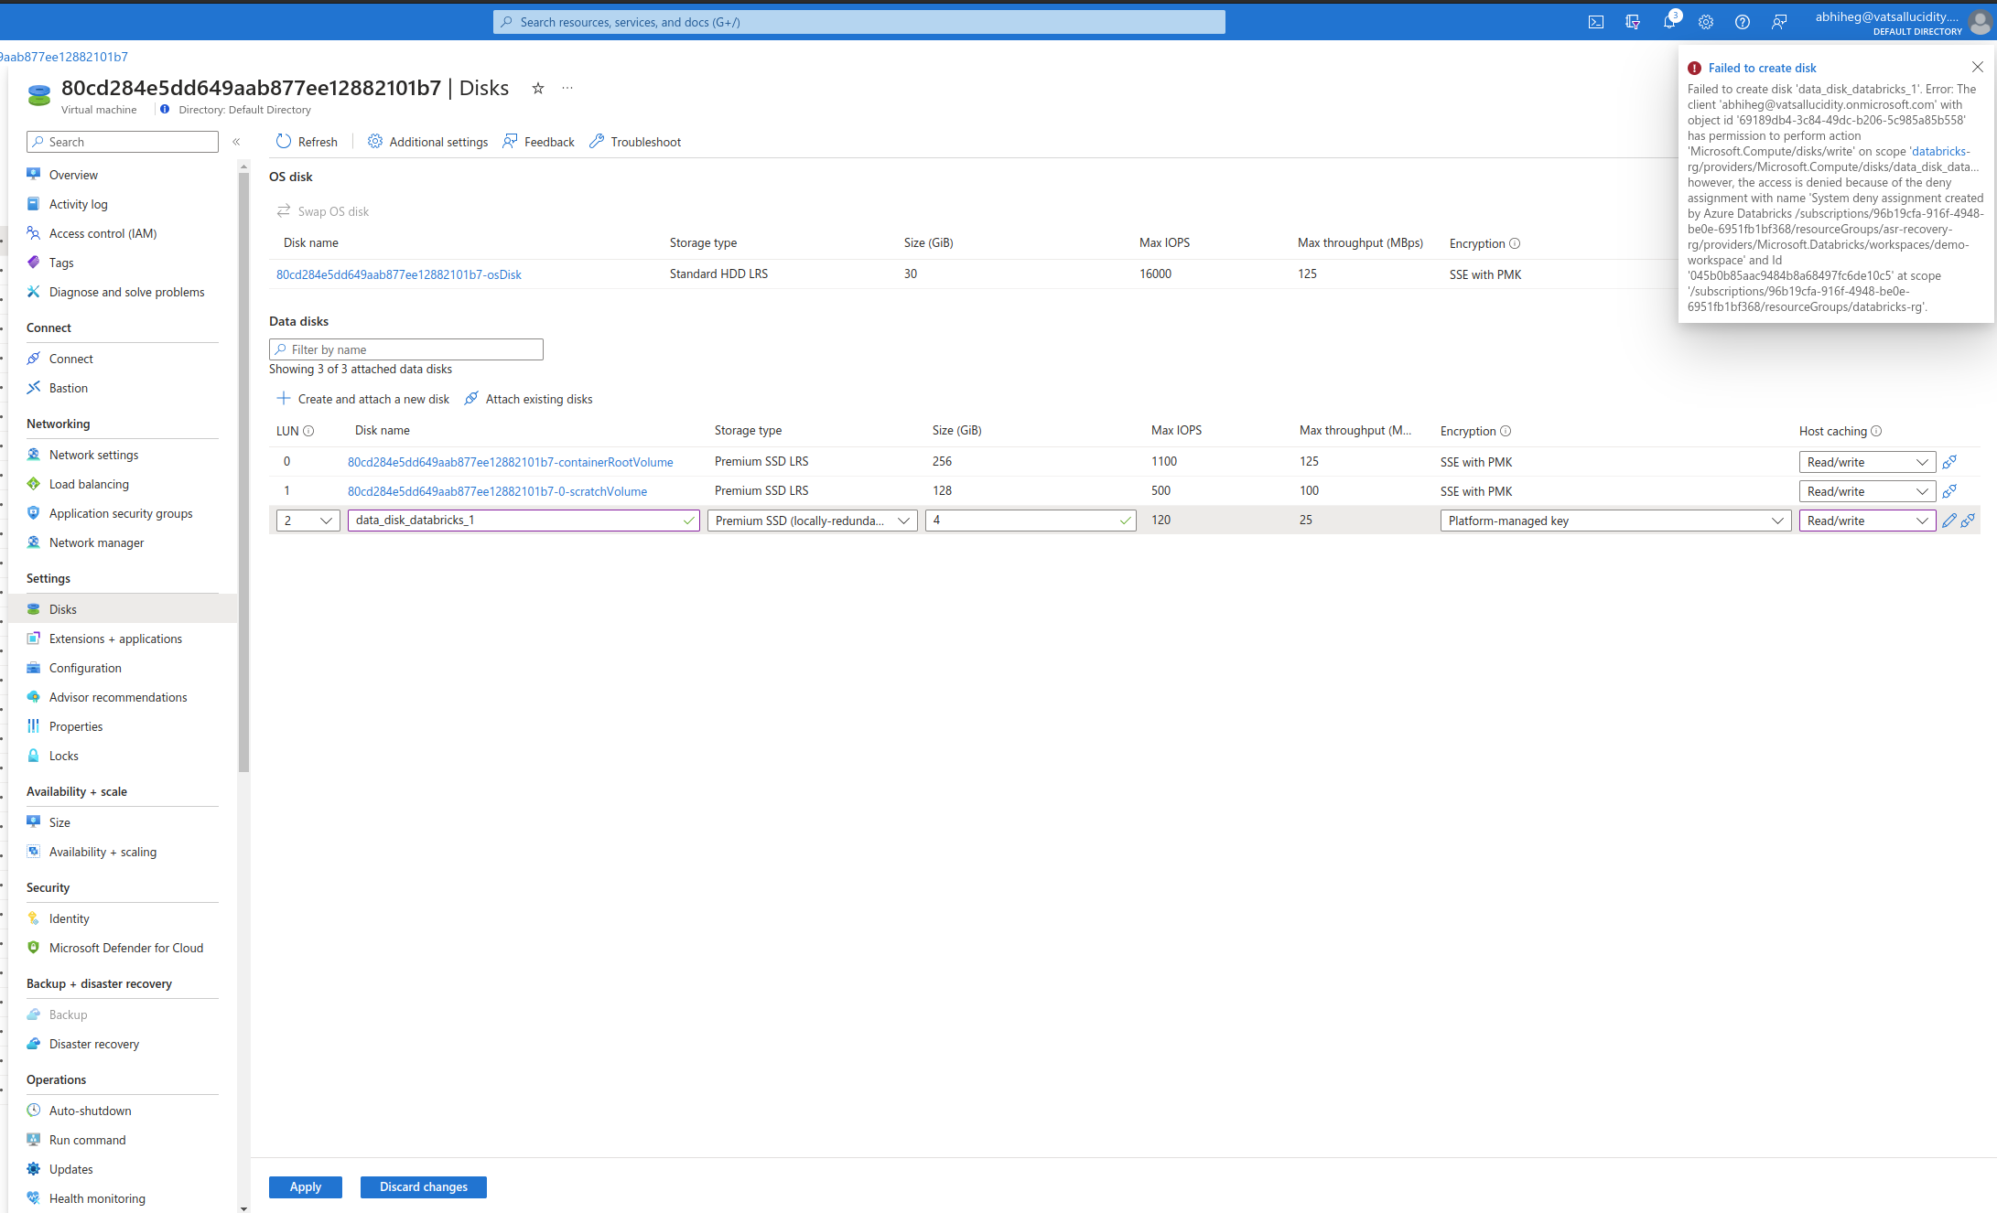Image resolution: width=1997 pixels, height=1213 pixels.
Task: Click the Apply button
Action: (x=305, y=1186)
